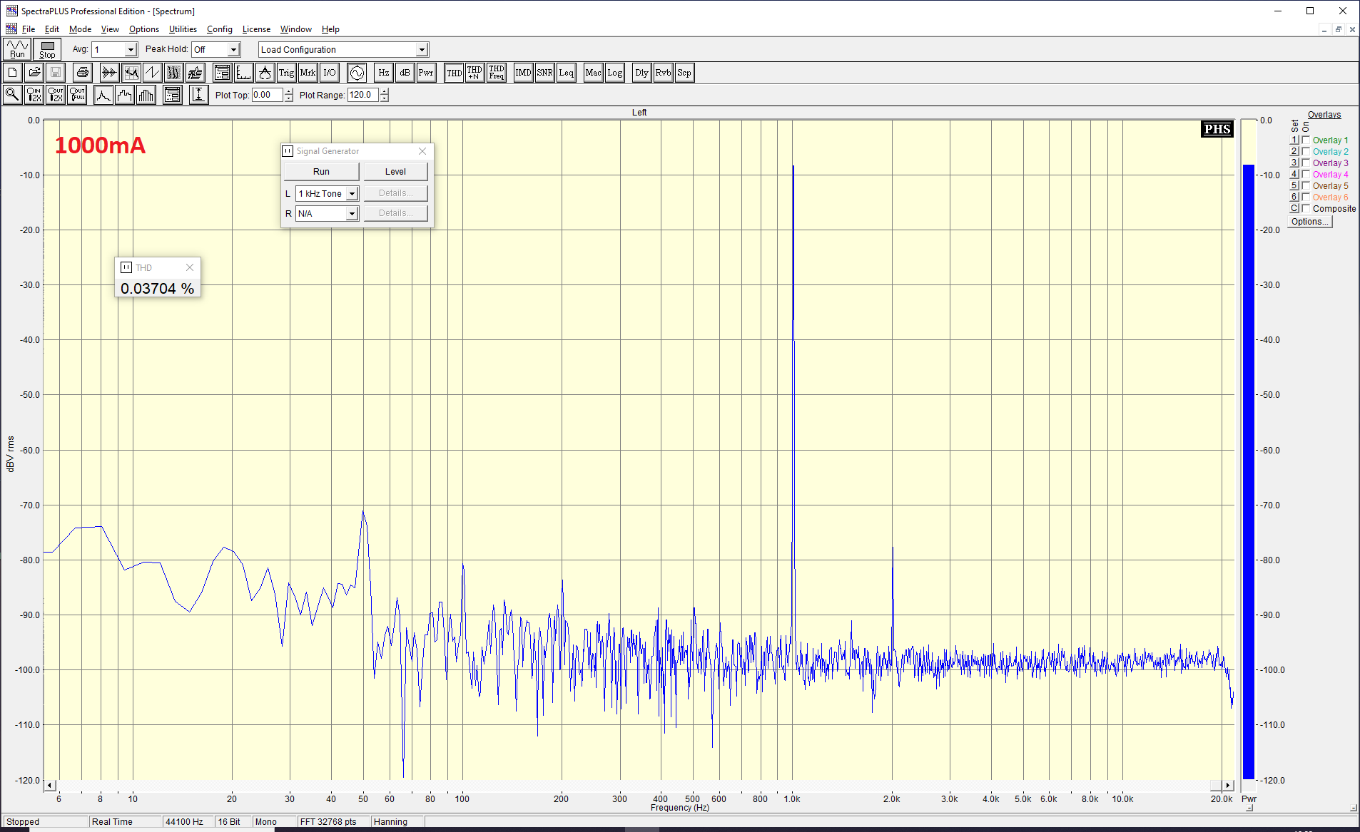Click the Log data logging icon
This screenshot has height=832, width=1360.
[615, 73]
